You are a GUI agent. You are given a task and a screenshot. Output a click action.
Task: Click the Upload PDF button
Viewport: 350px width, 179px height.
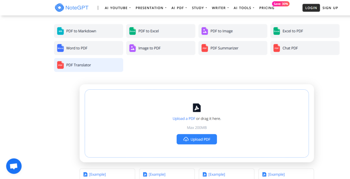197,139
